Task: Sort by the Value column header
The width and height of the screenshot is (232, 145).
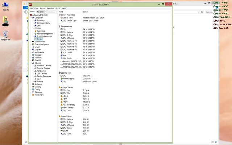Action: pos(106,12)
